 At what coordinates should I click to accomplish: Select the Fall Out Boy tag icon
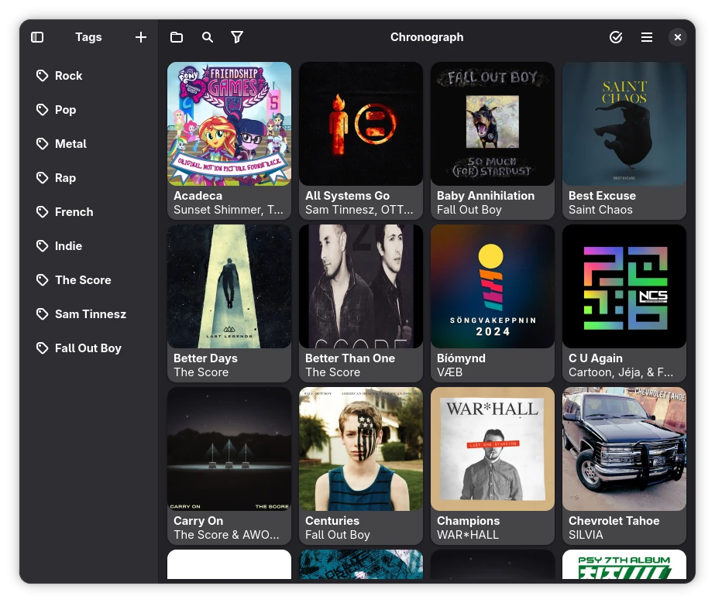click(x=42, y=348)
